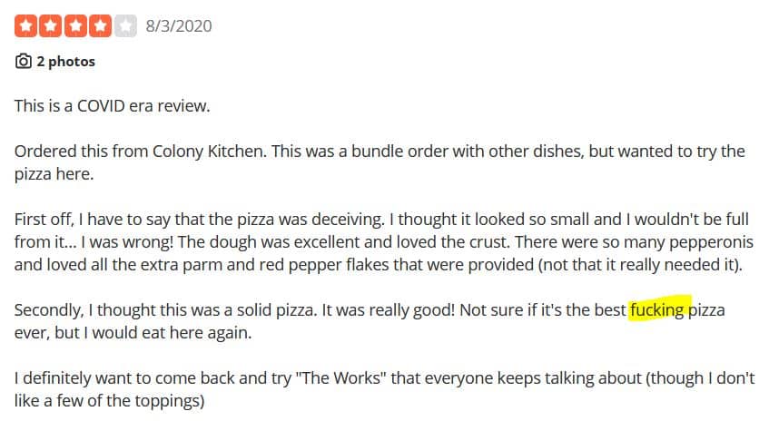This screenshot has height=431, width=779.
Task: Click the camera icon beside photos
Action: [23, 62]
